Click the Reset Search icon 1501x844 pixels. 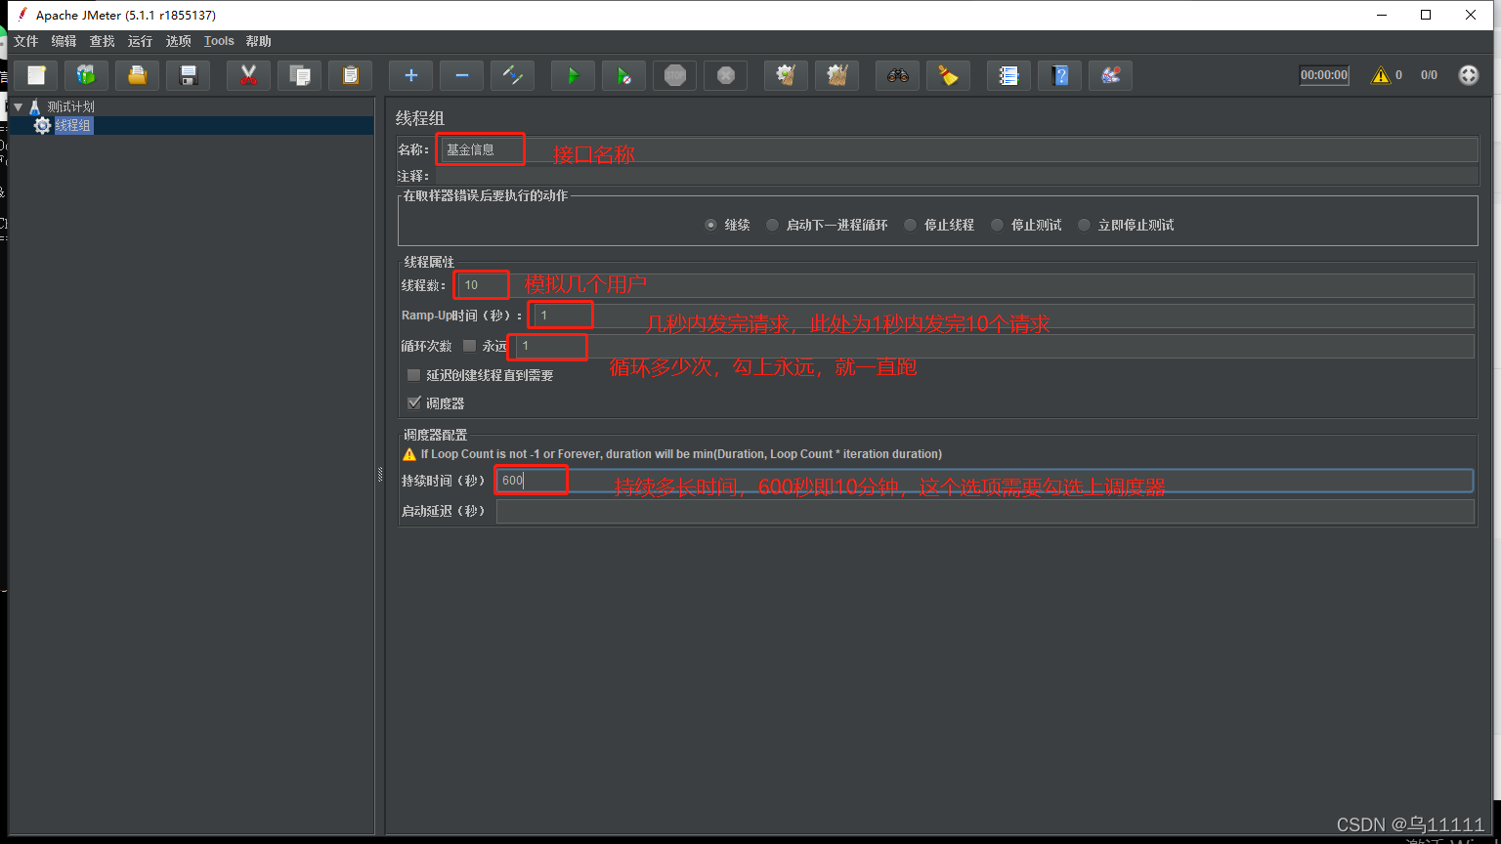click(x=949, y=75)
